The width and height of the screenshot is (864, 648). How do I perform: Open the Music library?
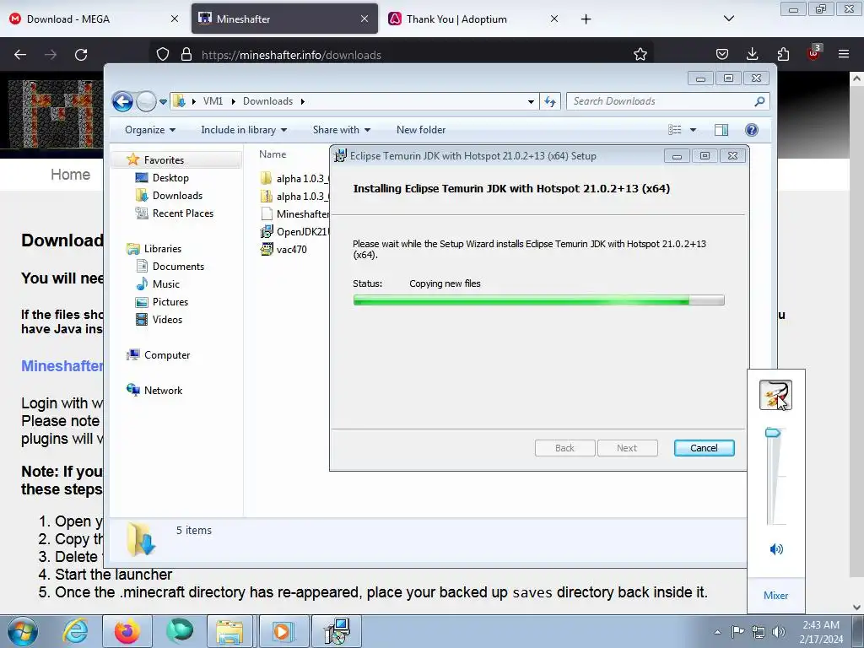tap(166, 284)
